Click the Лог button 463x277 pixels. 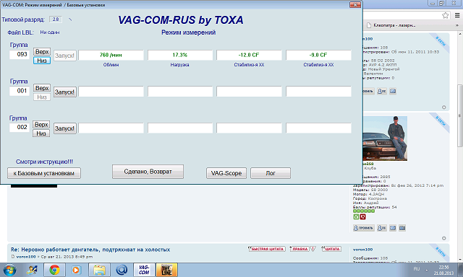click(271, 173)
